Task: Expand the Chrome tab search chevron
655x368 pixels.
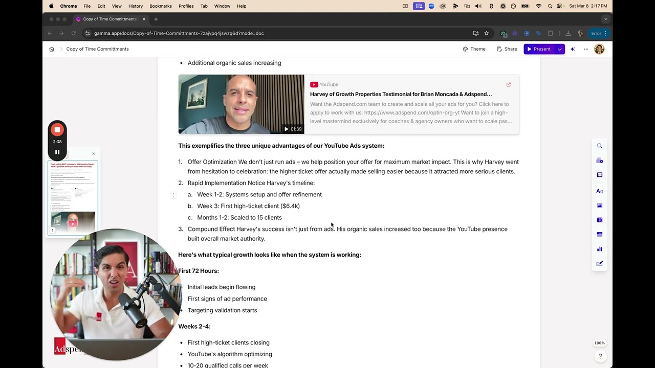Action: click(x=606, y=19)
